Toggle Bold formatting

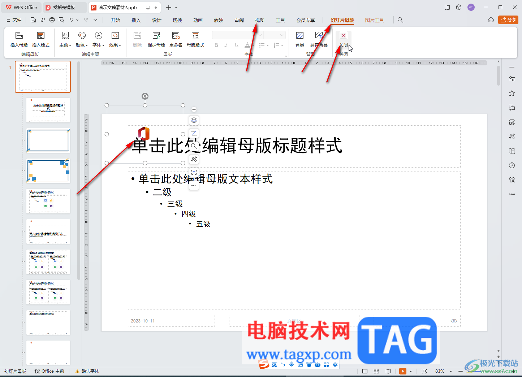pyautogui.click(x=216, y=45)
